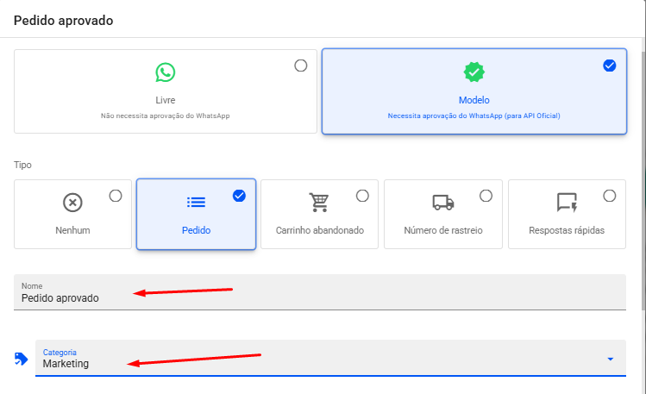Click the Modelo card description text

(474, 116)
